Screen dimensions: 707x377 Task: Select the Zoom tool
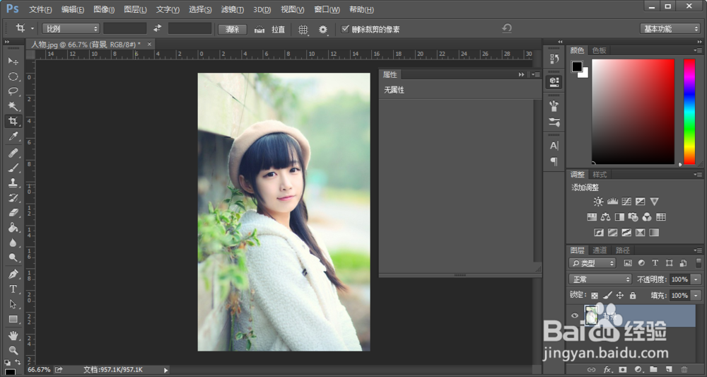click(13, 350)
